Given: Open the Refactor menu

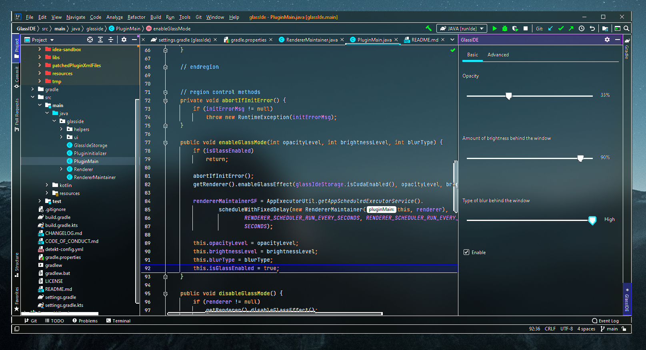Looking at the screenshot, I should pyautogui.click(x=136, y=17).
